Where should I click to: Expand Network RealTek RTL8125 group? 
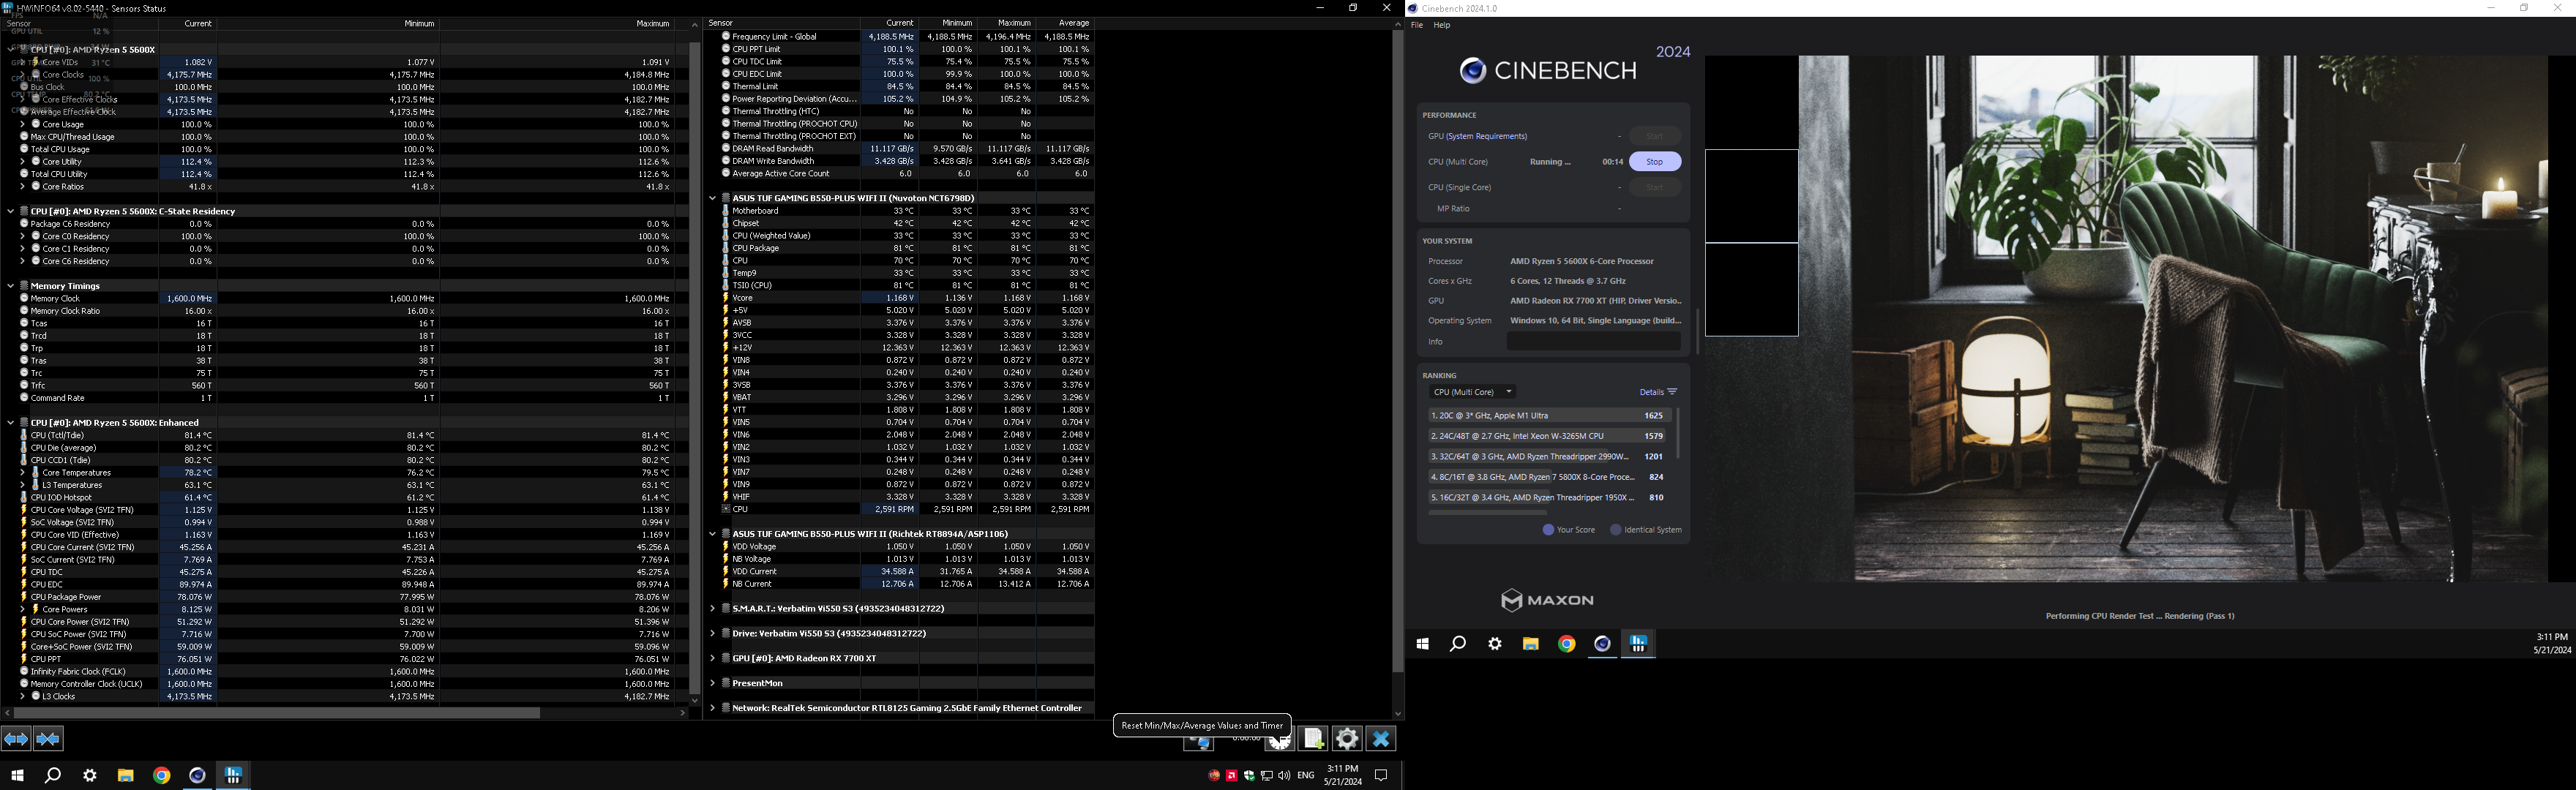(712, 708)
